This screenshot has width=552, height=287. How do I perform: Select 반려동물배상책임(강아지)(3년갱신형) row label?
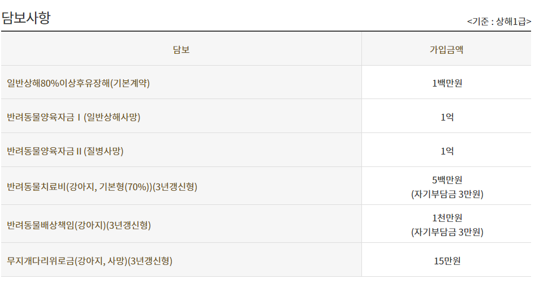tap(79, 225)
